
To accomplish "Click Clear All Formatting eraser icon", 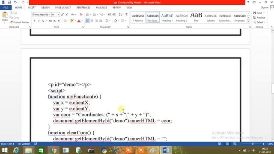I will pos(81,15).
